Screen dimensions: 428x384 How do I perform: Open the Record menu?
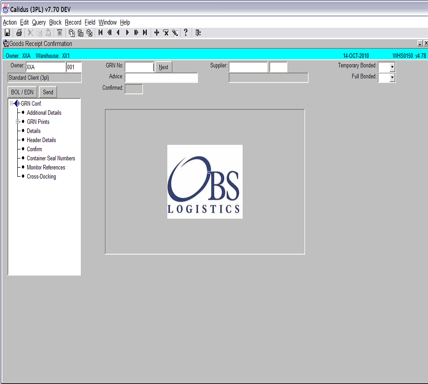coord(73,22)
